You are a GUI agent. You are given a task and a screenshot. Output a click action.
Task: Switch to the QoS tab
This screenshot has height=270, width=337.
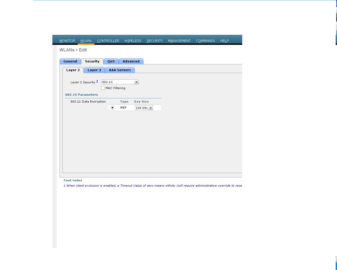[x=111, y=61]
